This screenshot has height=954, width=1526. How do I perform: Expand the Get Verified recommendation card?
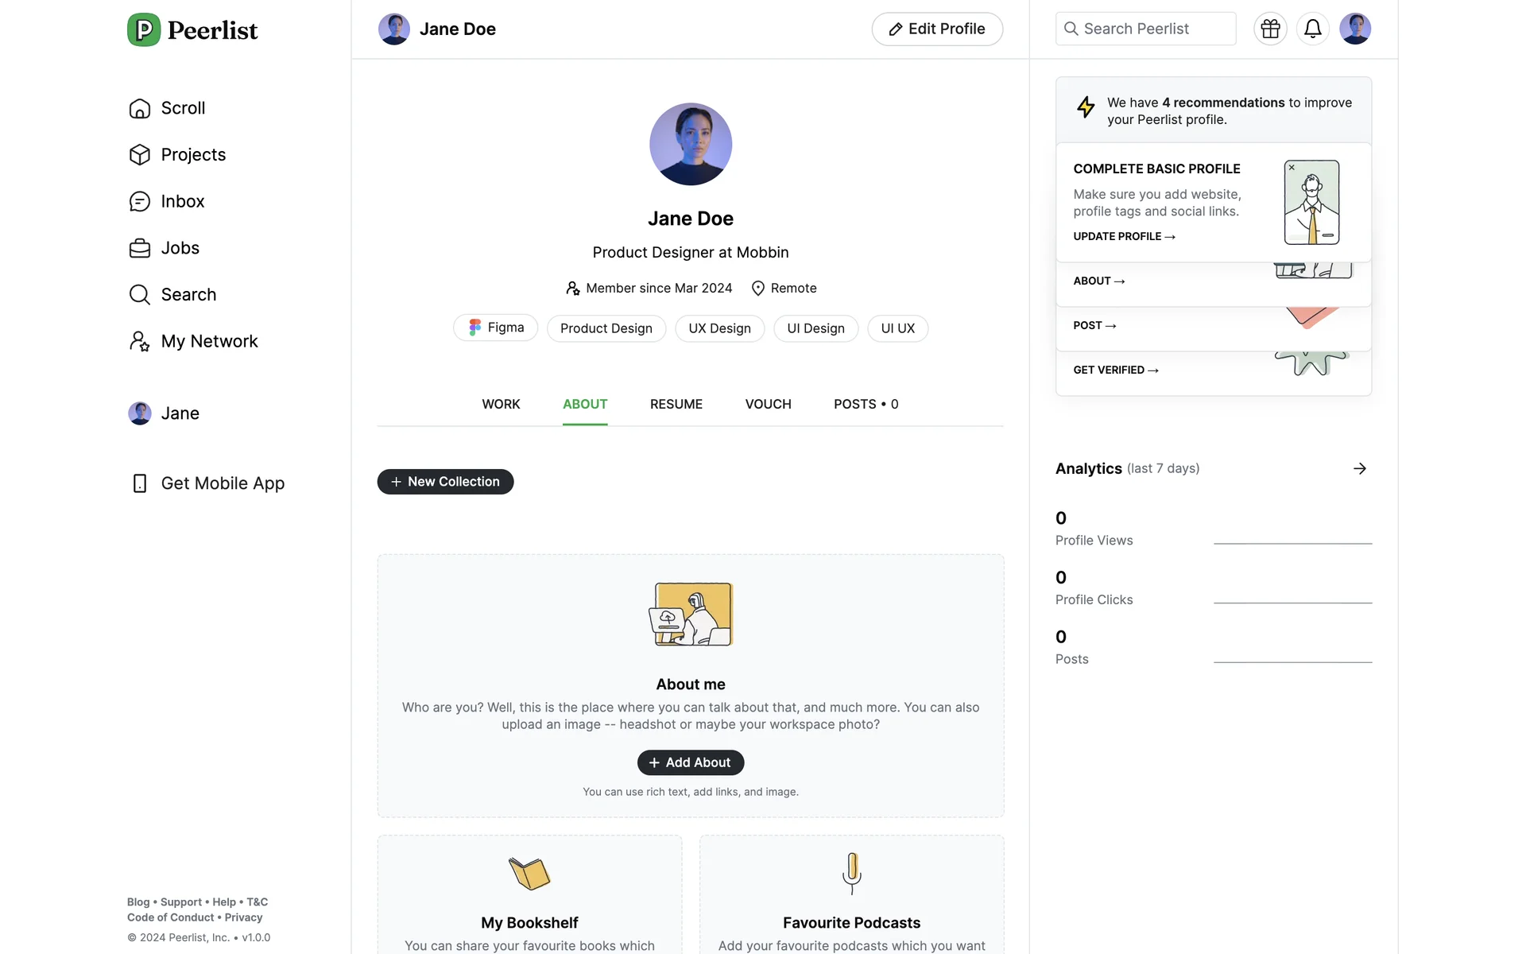tap(1115, 370)
